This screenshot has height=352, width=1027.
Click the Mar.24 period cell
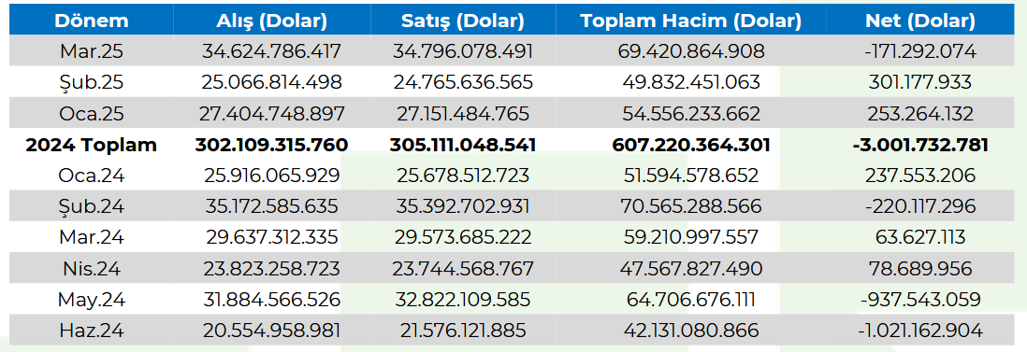(91, 237)
